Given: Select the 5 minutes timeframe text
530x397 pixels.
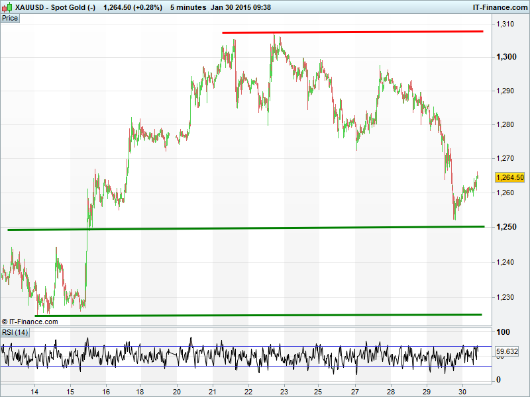Looking at the screenshot, I should point(187,7).
